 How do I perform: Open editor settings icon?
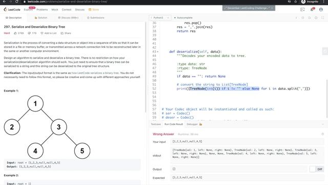(x=316, y=18)
